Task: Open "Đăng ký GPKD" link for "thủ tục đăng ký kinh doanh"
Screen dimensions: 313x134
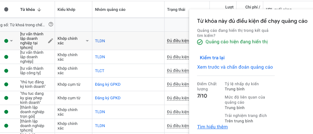Action: (107, 85)
